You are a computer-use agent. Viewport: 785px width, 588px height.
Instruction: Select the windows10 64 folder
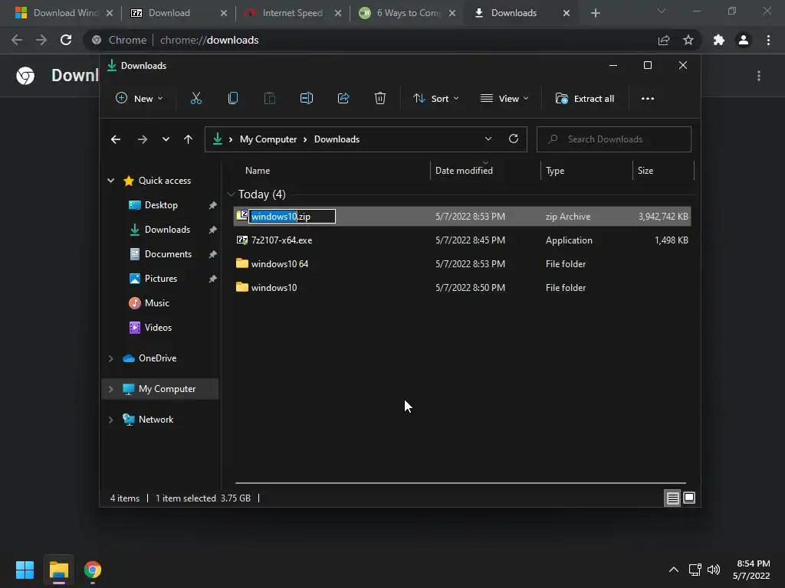tap(462, 264)
